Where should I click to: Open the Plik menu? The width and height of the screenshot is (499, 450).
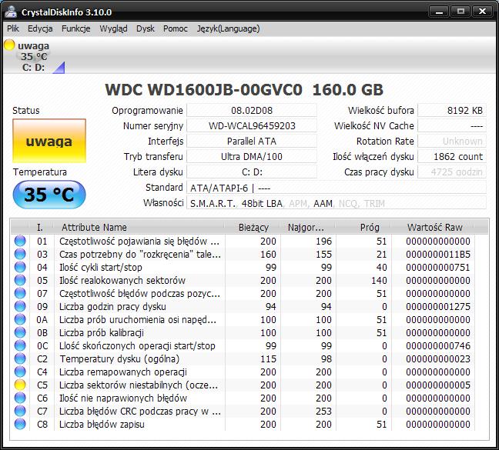pos(13,28)
